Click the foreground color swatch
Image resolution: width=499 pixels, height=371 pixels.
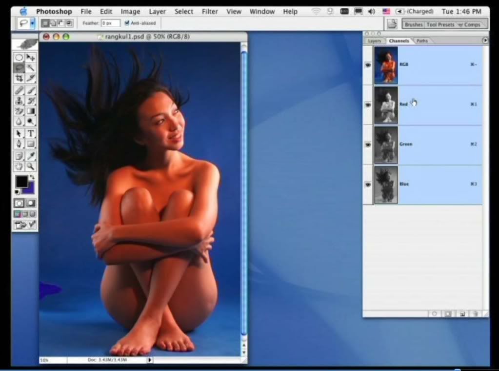tap(21, 182)
